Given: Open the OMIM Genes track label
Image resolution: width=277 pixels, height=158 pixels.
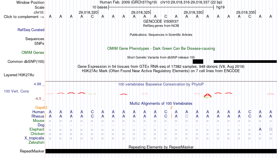Looking at the screenshot, I should [x=33, y=53].
